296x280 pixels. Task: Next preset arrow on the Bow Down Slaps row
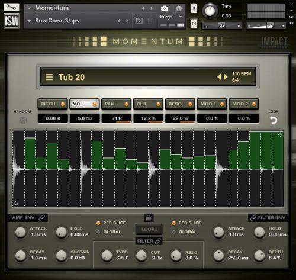(127, 21)
